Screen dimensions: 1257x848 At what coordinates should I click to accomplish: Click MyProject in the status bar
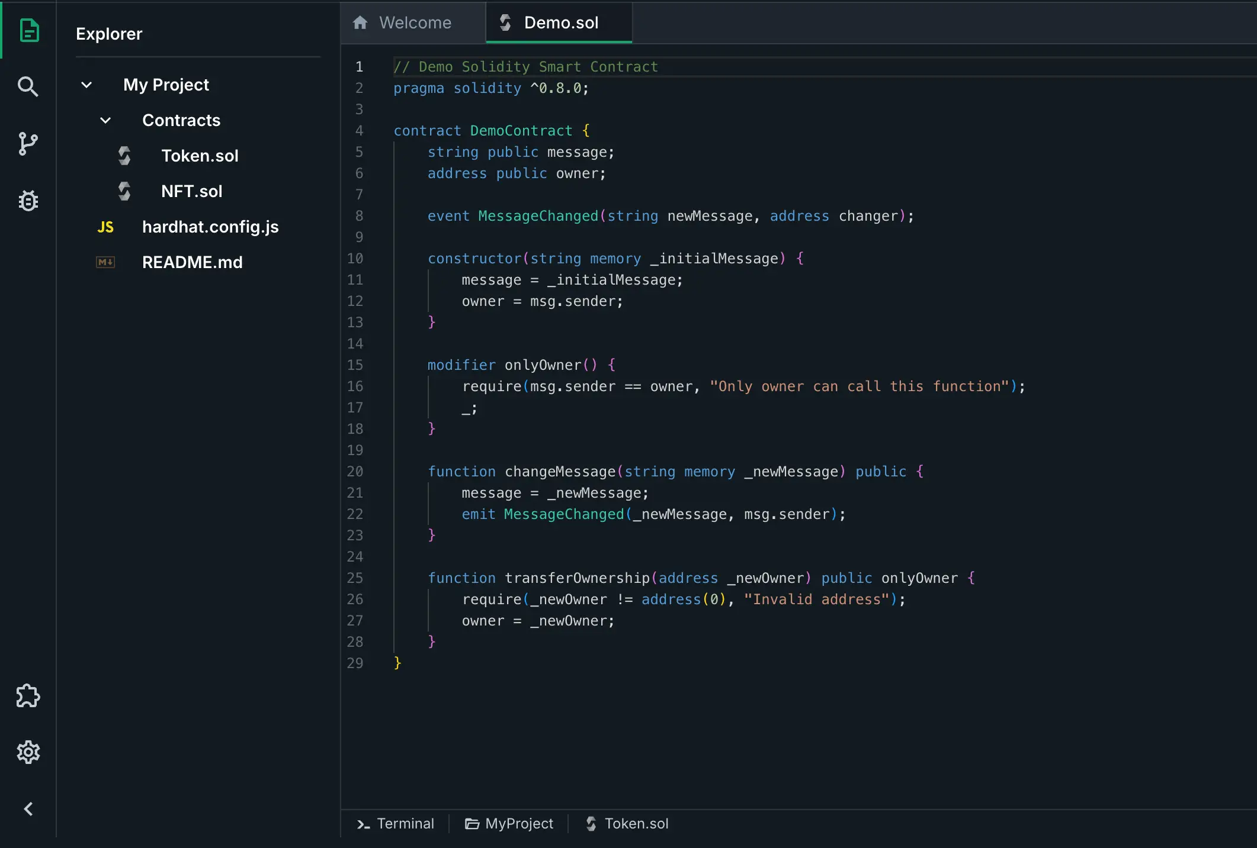point(509,824)
